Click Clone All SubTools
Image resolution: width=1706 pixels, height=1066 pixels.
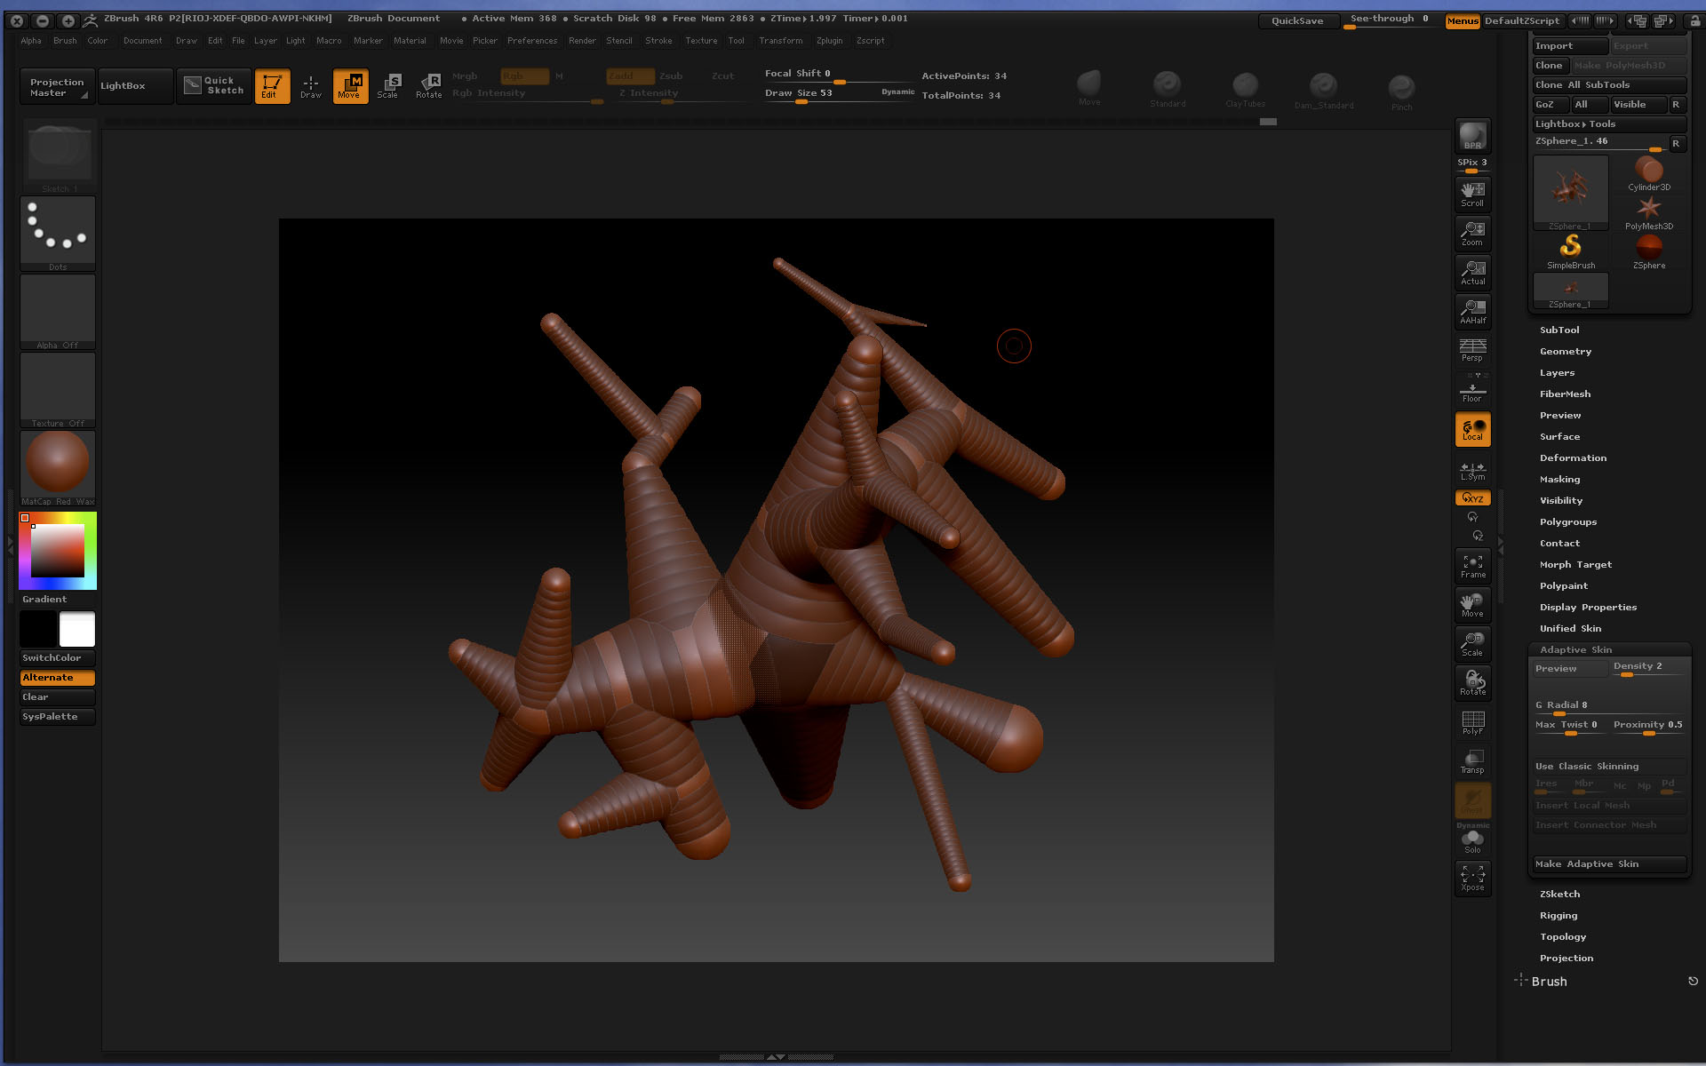pos(1609,84)
